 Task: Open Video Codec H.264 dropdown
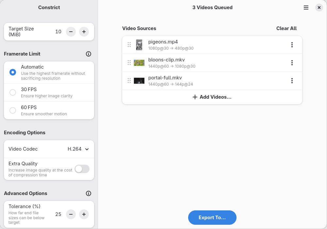click(49, 149)
